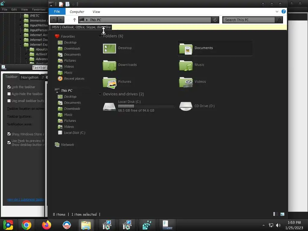This screenshot has width=308, height=231.
Task: Select the Music folder icon in Folders
Action: [x=186, y=65]
